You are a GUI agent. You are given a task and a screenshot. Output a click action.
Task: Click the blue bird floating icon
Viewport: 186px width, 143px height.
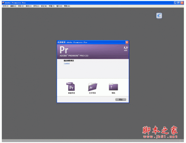point(159,16)
